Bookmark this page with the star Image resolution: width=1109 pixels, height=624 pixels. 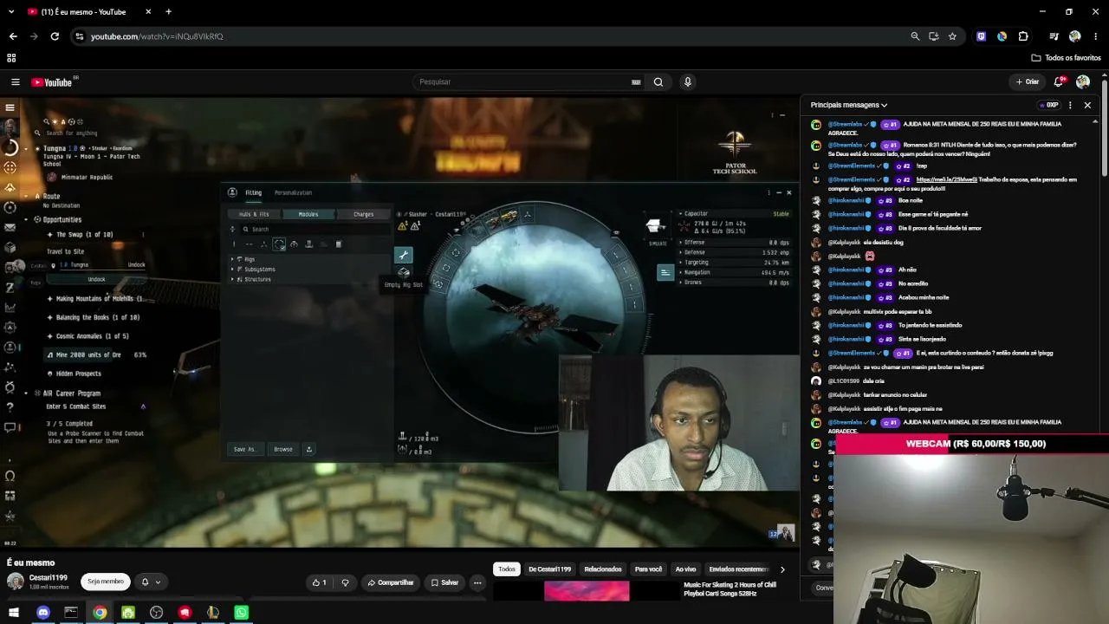point(952,36)
